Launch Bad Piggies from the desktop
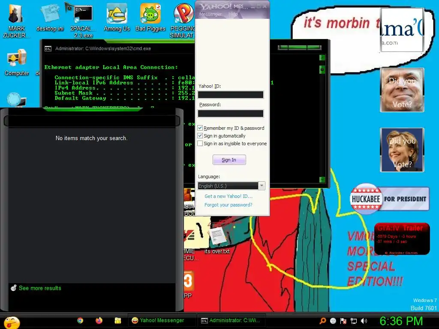The image size is (439, 329). pos(150,18)
